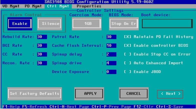Click the F12-Ctlr hint
Image resolution: width=196 pixels, height=109 pixels.
(143, 107)
